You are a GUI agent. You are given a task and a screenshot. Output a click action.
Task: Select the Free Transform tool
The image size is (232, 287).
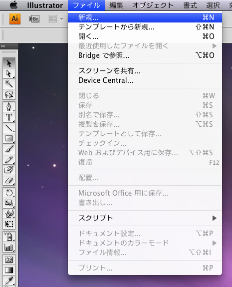click(x=9, y=224)
